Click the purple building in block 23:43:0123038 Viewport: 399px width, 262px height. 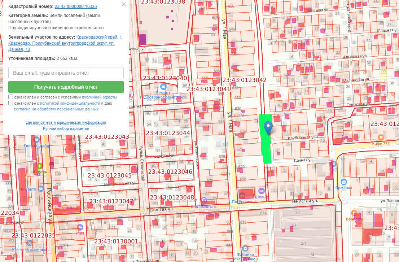142,40
